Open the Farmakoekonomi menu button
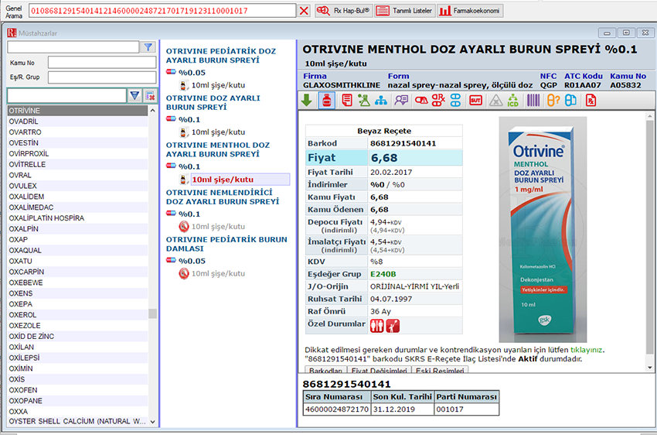 point(470,11)
